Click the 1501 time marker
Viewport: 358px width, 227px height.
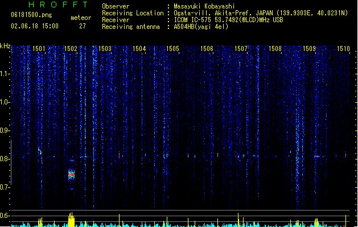tap(39, 49)
